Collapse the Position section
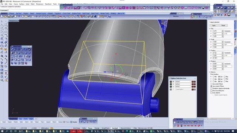Screen dimensions: 237x133 tap(210, 50)
